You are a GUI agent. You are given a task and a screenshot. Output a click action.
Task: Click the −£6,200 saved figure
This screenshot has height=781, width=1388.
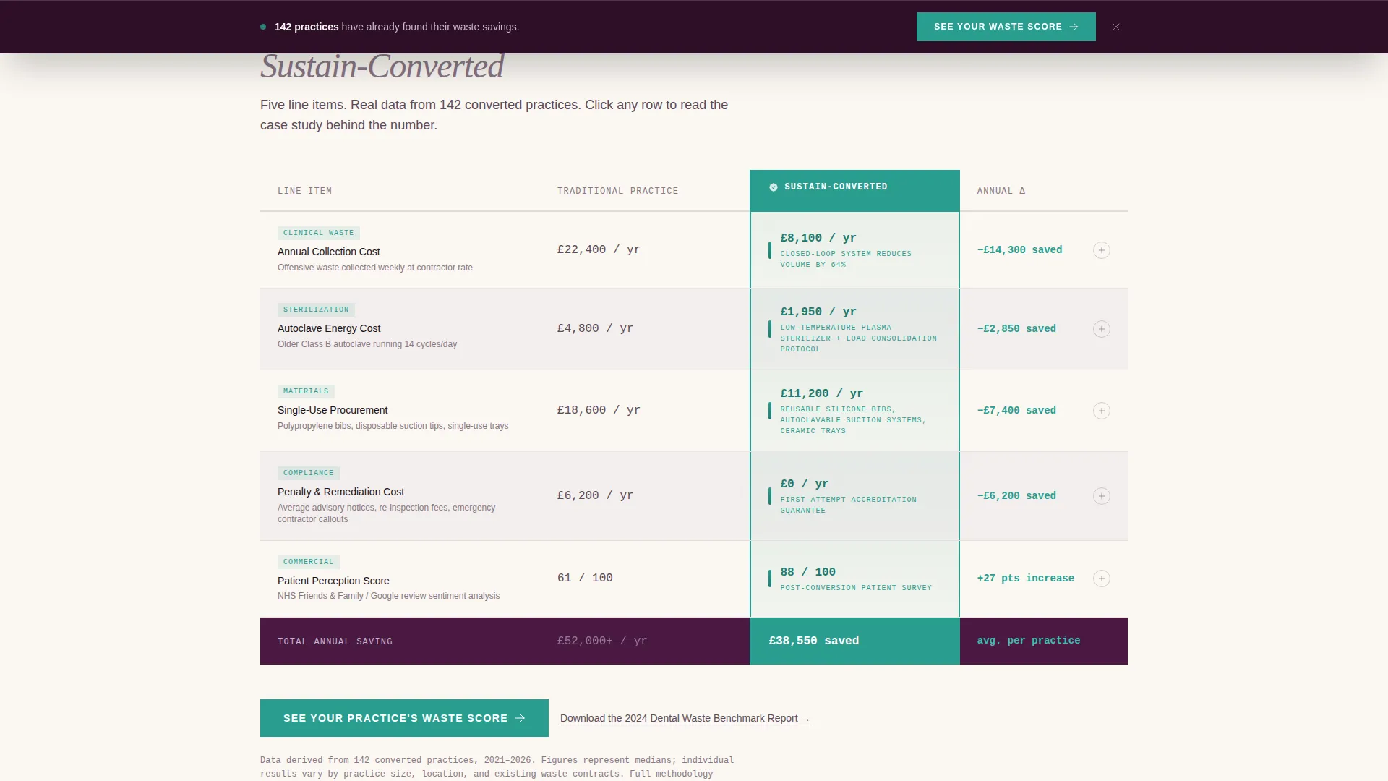(x=1016, y=496)
